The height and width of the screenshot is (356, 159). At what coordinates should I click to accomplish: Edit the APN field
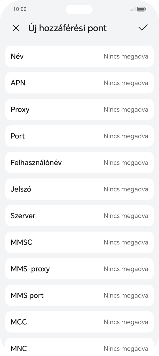pos(79,83)
